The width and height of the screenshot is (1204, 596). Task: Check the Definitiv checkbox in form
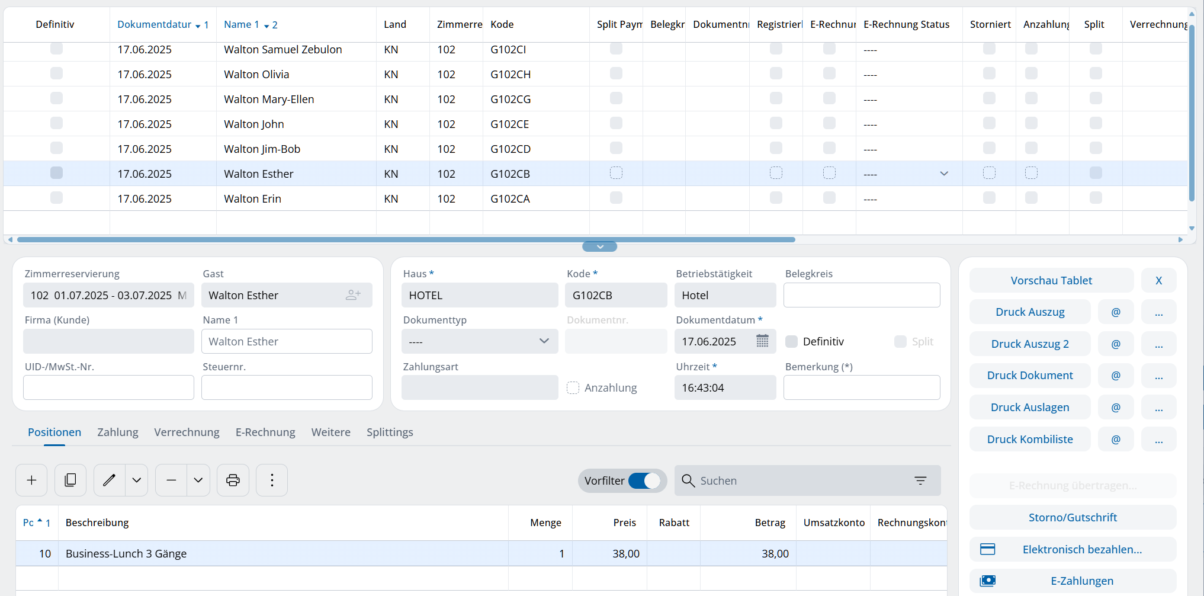pos(791,341)
